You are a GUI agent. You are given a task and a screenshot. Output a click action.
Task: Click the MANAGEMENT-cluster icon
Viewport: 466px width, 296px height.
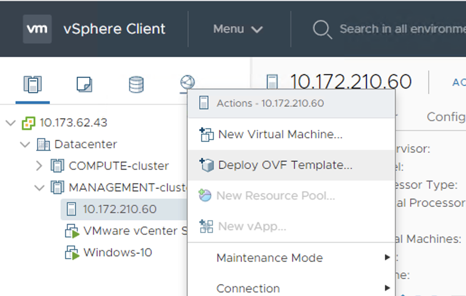(57, 188)
